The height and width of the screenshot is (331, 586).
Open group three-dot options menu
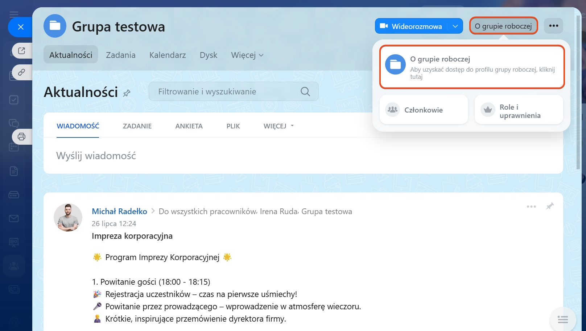(x=553, y=26)
